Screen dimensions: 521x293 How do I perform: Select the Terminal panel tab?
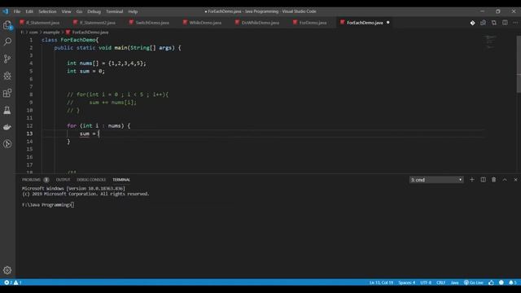point(121,180)
